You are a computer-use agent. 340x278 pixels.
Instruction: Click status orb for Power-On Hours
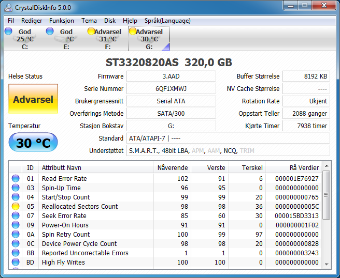coord(16,225)
